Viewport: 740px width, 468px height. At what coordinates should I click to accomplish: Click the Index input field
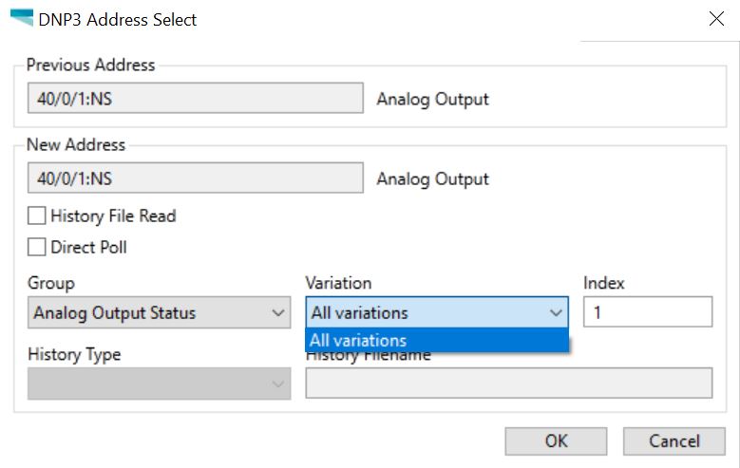coord(648,312)
